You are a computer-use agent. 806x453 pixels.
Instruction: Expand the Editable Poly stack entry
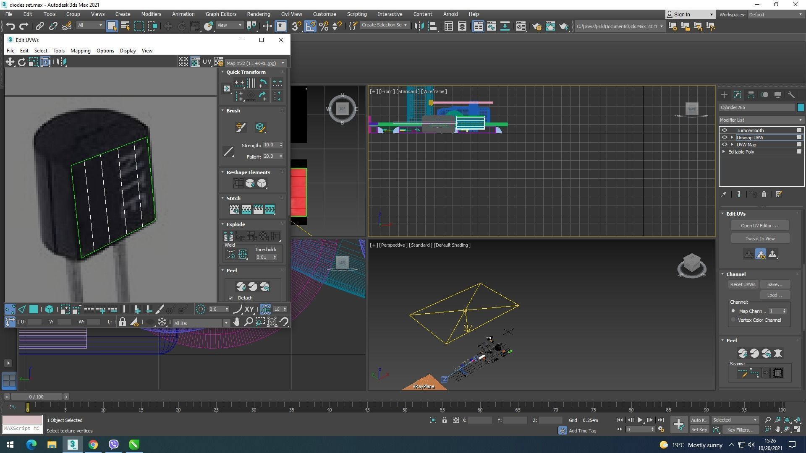pos(724,152)
